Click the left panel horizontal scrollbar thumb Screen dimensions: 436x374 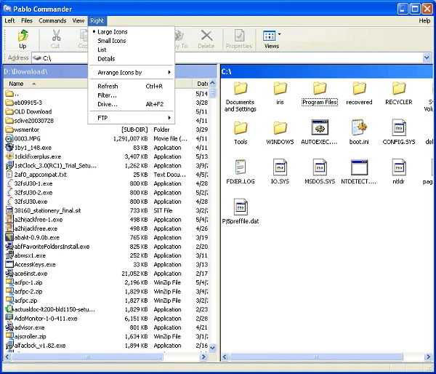(87, 357)
